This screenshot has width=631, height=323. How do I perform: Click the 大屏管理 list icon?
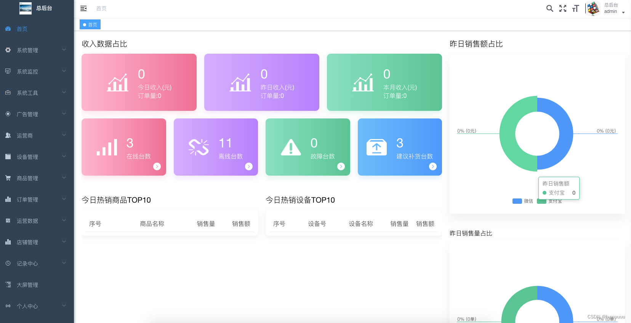tap(8, 285)
